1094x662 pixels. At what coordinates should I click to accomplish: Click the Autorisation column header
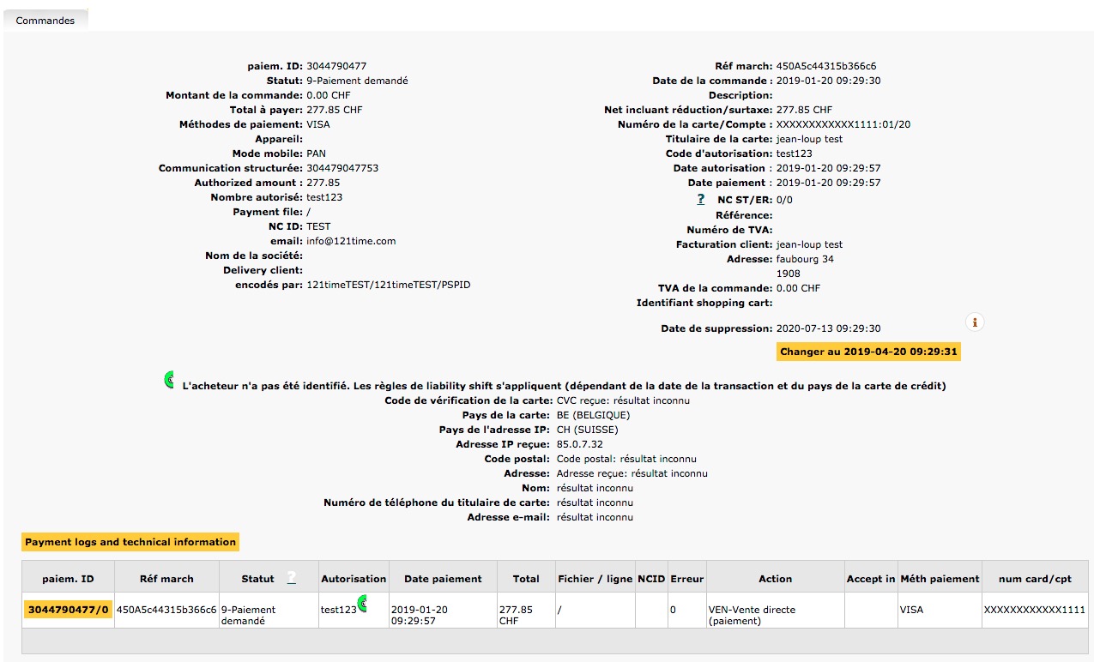(354, 578)
